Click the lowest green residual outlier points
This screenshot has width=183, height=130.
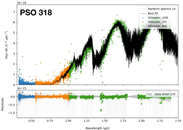pos(101,110)
